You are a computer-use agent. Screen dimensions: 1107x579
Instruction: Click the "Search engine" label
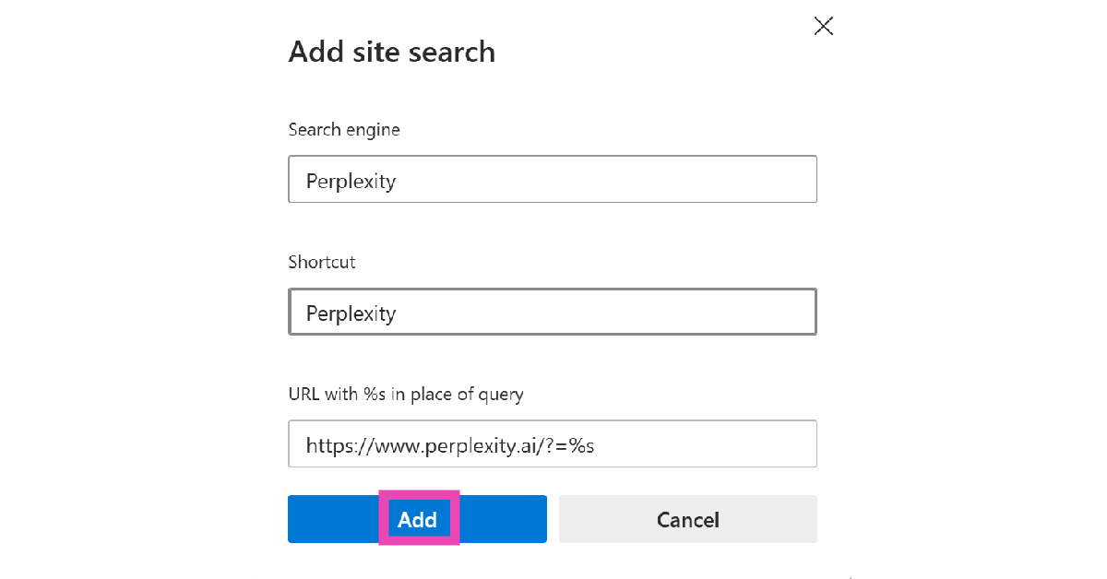[x=343, y=130]
